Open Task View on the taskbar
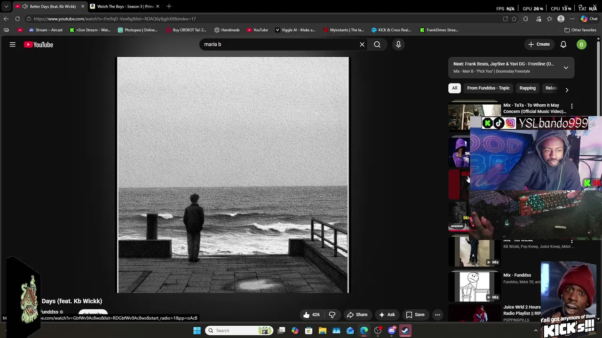Screen dimensions: 602x338 (281, 330)
